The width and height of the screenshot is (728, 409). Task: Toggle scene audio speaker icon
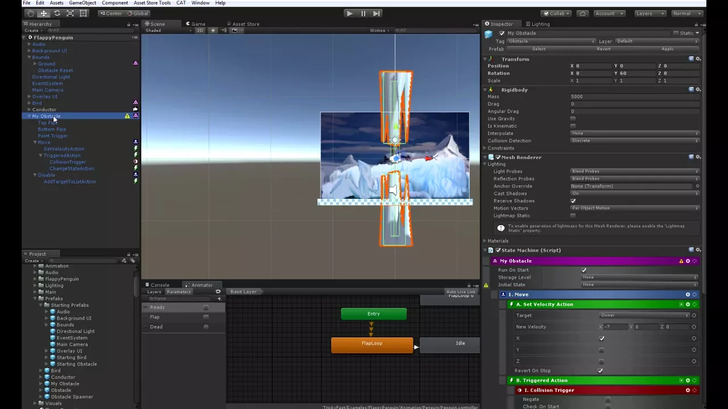[224, 30]
